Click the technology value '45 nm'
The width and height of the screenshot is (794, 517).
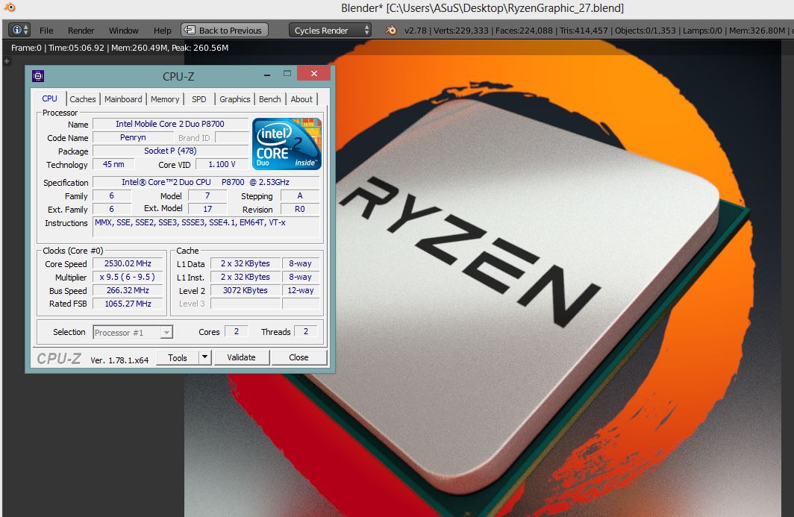(113, 165)
